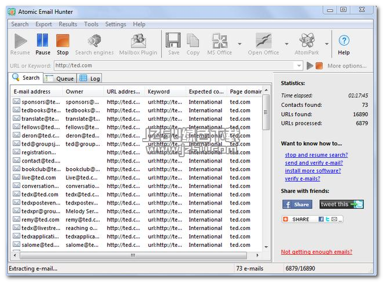Switch to the Search tab
The image size is (383, 282).
pyautogui.click(x=26, y=77)
